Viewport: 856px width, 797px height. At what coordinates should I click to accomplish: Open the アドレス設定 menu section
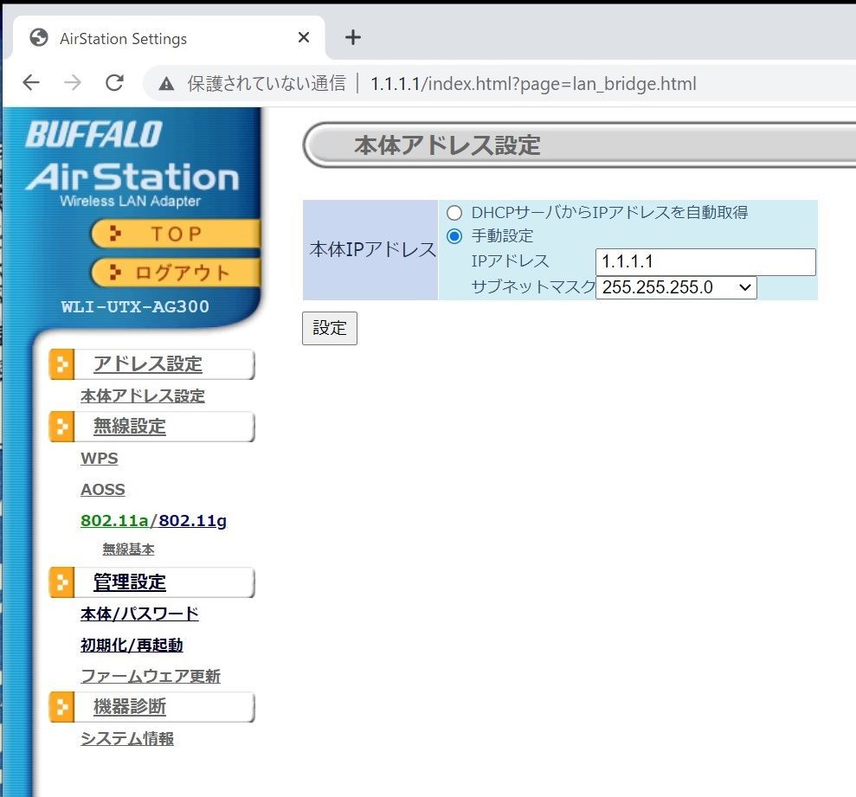click(147, 364)
